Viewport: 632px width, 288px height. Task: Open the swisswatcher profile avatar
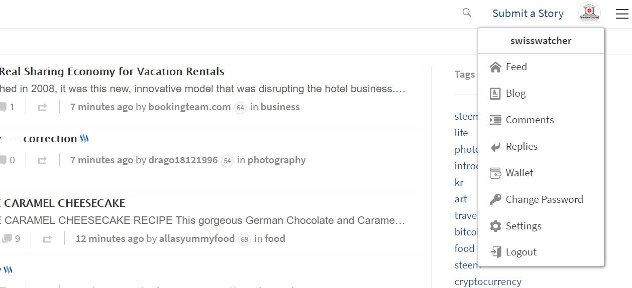click(x=589, y=14)
